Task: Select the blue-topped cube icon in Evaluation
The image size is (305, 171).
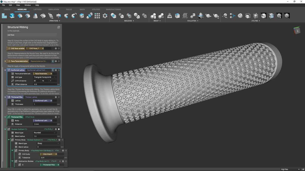Action: point(177,16)
